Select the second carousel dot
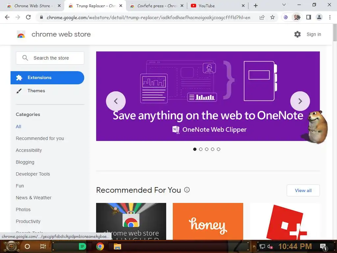 (x=201, y=149)
